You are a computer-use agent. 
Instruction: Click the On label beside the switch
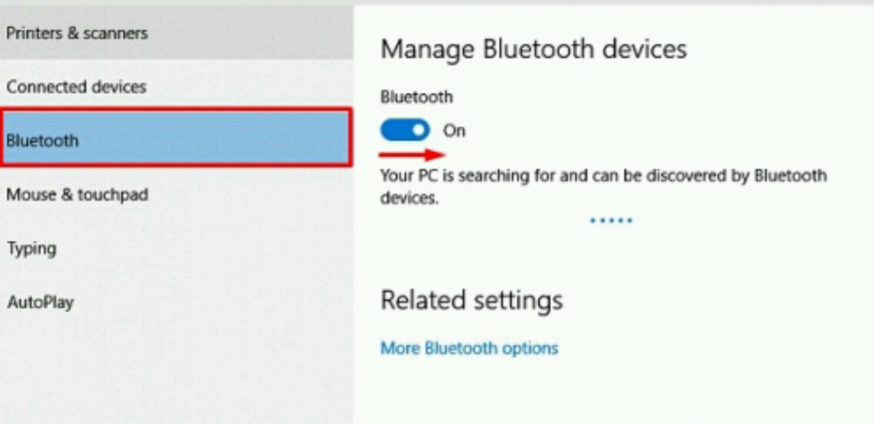tap(454, 131)
